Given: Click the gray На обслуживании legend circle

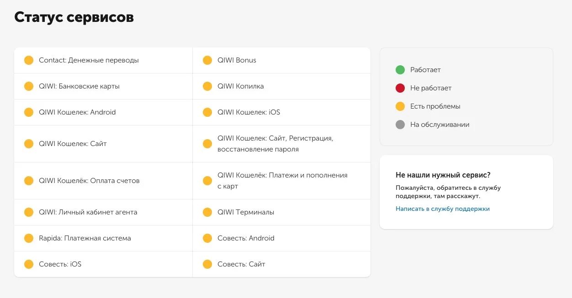Looking at the screenshot, I should (400, 125).
